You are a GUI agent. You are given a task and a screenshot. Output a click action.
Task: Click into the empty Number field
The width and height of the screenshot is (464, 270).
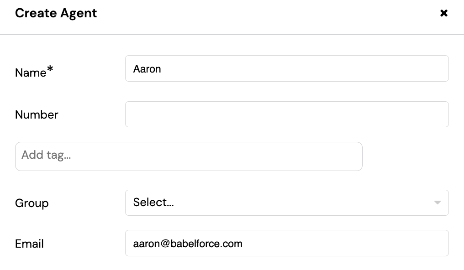pos(287,114)
